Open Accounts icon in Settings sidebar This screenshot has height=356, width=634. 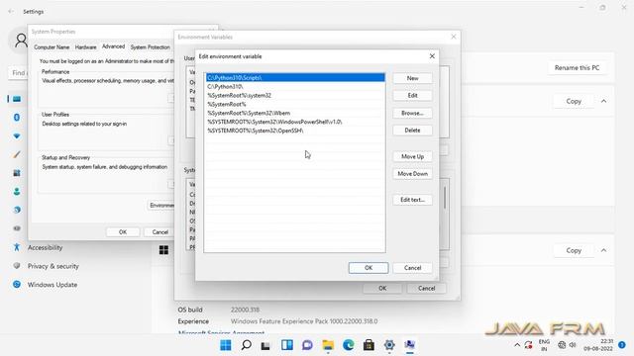point(17,191)
